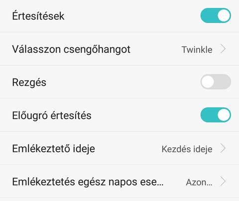Click the Értesítések label text

tap(38, 16)
